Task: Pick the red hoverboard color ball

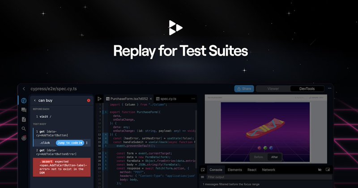Action: [x=260, y=148]
